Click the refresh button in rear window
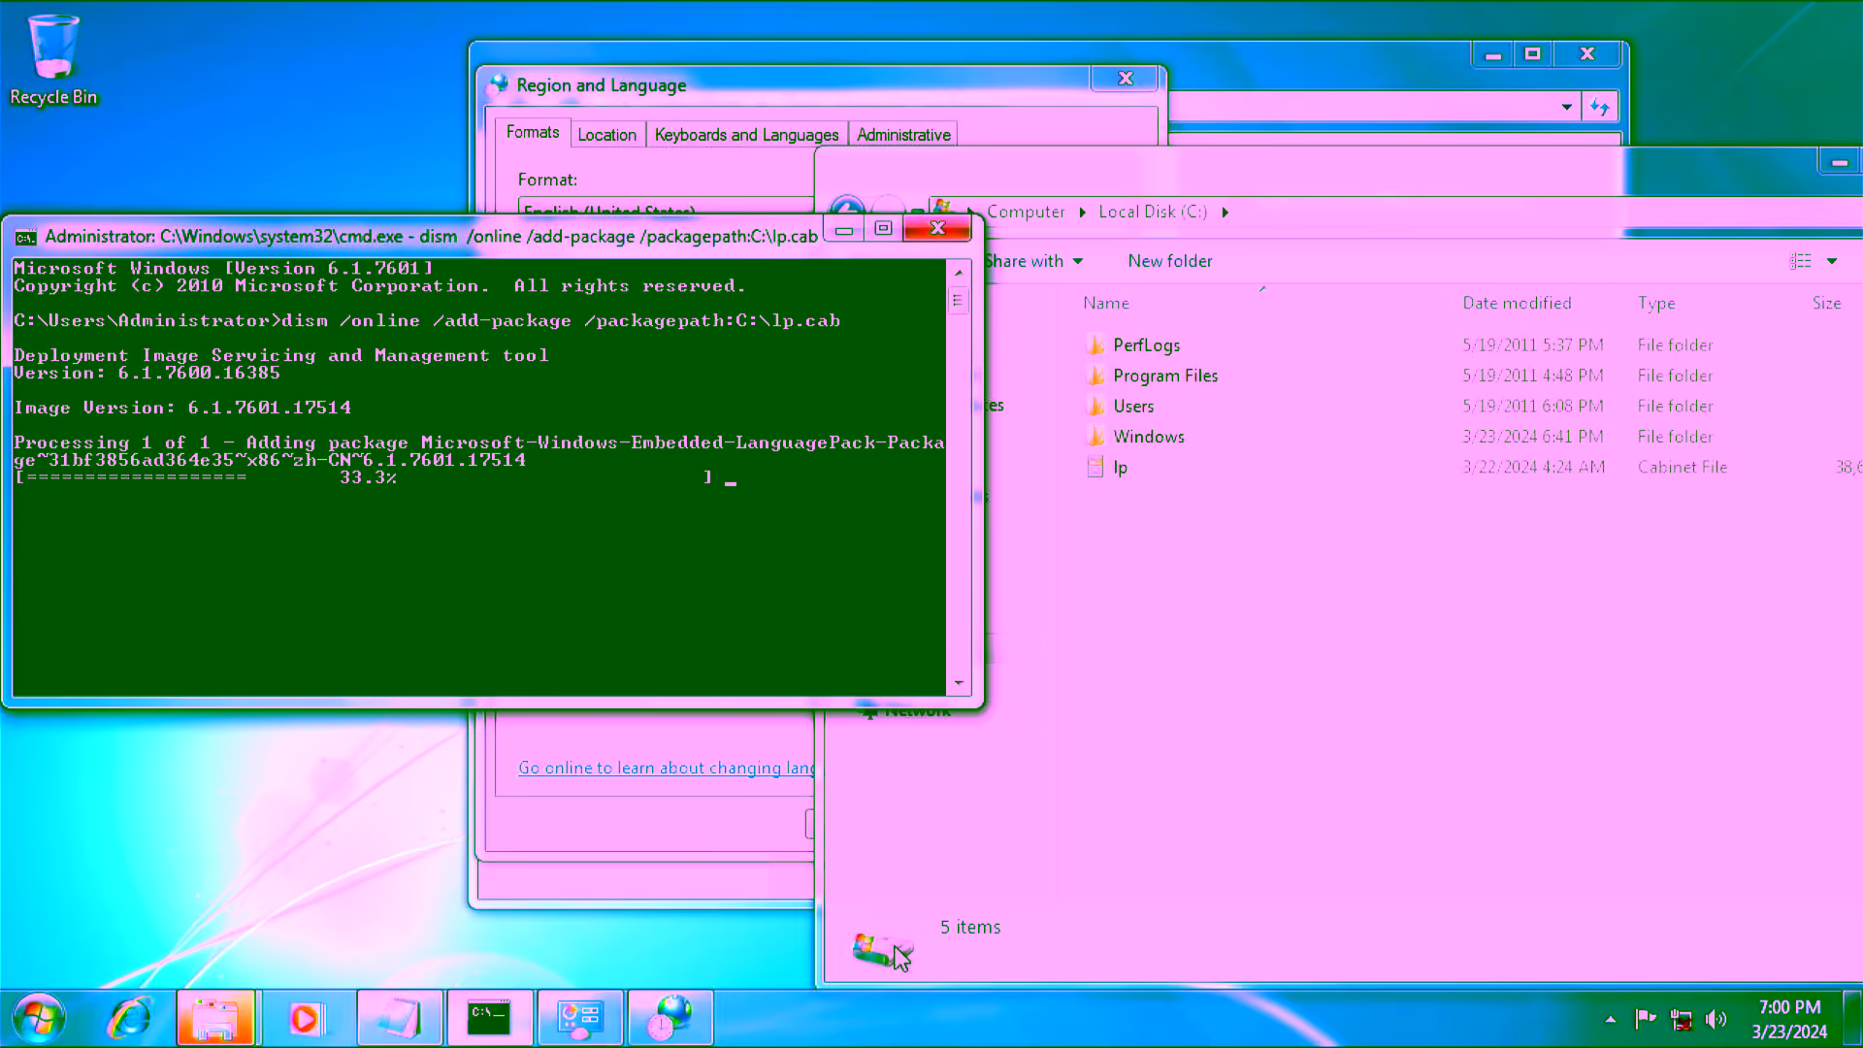 pos(1600,107)
